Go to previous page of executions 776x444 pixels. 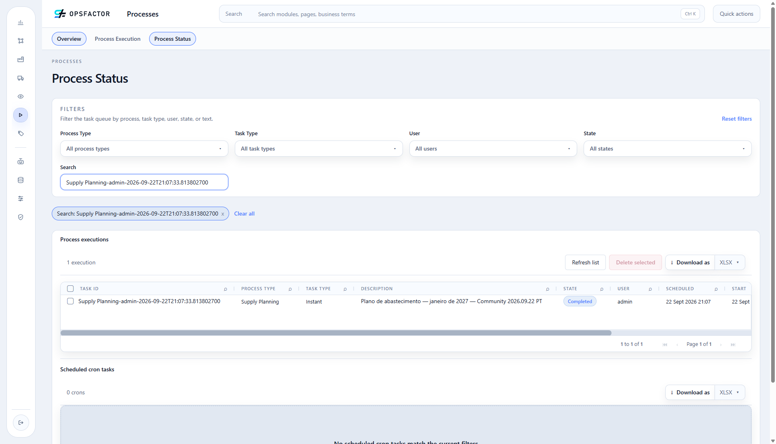pyautogui.click(x=677, y=344)
